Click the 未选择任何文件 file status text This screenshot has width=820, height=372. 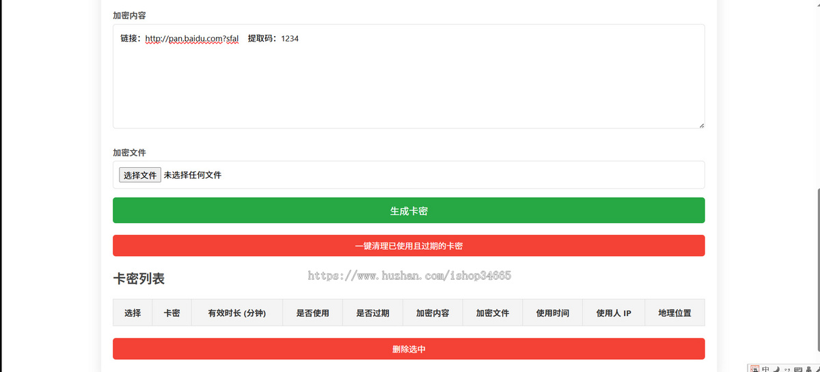pyautogui.click(x=193, y=175)
